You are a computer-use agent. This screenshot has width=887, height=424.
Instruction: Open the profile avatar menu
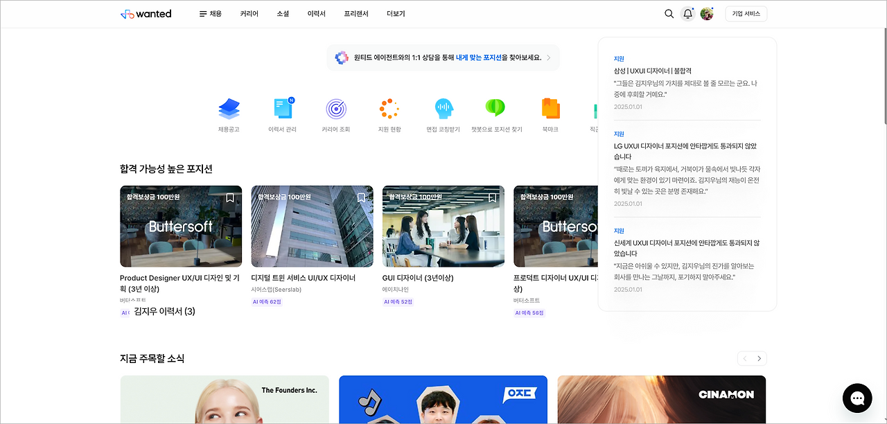click(x=707, y=14)
